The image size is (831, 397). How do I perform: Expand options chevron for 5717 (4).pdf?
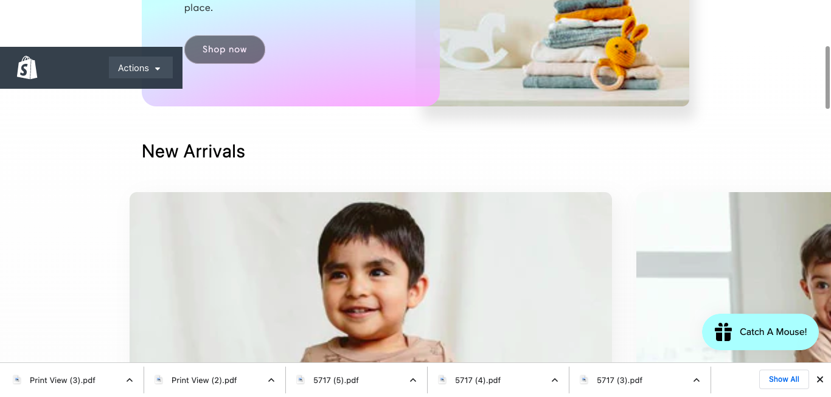coord(555,380)
